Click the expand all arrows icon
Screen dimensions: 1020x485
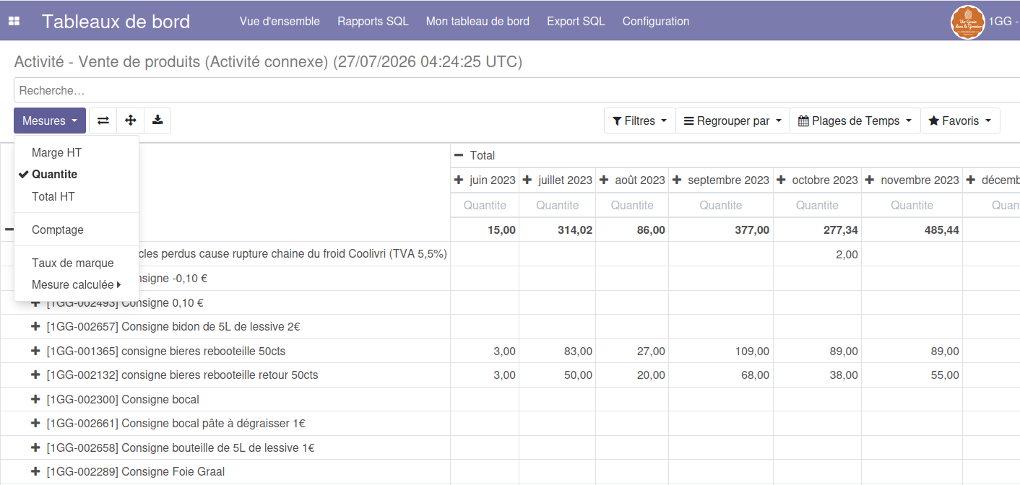click(131, 121)
